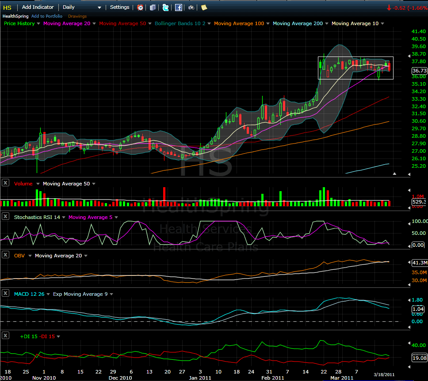Image resolution: width=428 pixels, height=381 pixels.
Task: Select the orange Moving Average 100 label
Action: (239, 23)
